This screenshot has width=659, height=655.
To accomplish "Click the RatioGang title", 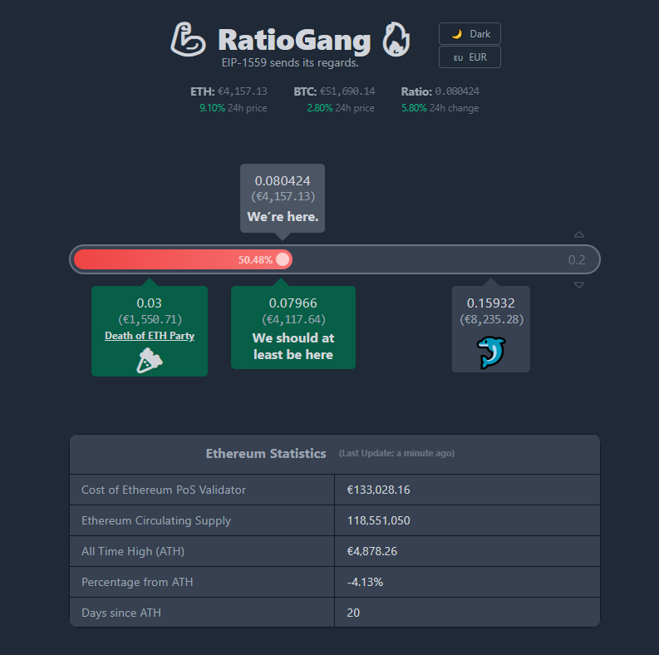I will click(294, 40).
